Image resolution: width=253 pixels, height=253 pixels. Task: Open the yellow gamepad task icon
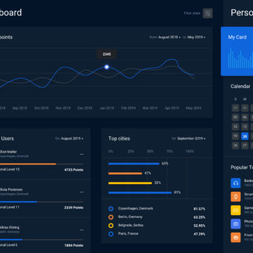[x=235, y=210]
